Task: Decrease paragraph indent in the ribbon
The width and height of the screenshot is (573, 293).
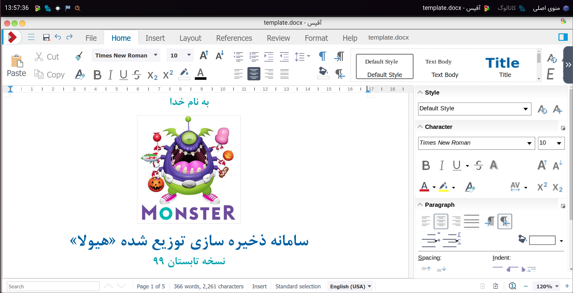Action: coord(284,57)
